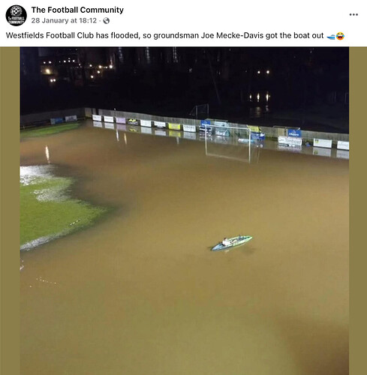Screen dimensions: 367x375
Task: Click the white goalpost in the photo
Action: pos(228,142)
